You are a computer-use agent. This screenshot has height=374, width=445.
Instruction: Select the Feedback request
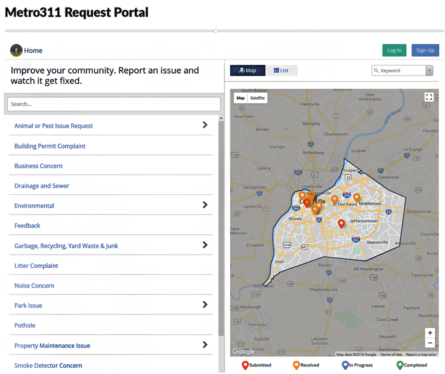click(27, 225)
